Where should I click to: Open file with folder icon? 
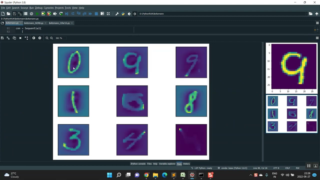click(8, 14)
